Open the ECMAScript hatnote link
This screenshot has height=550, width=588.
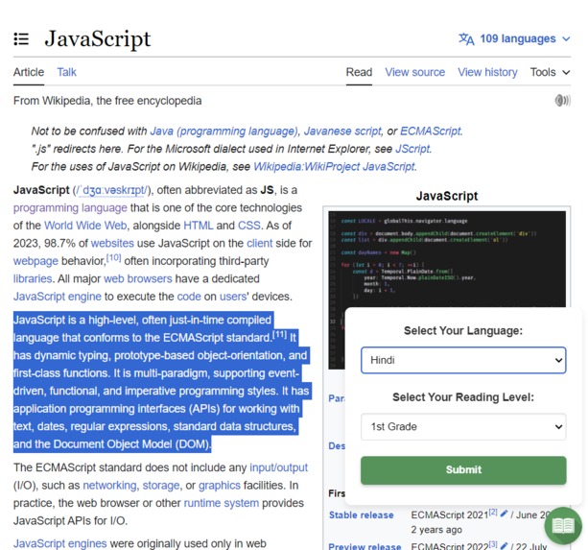(431, 131)
